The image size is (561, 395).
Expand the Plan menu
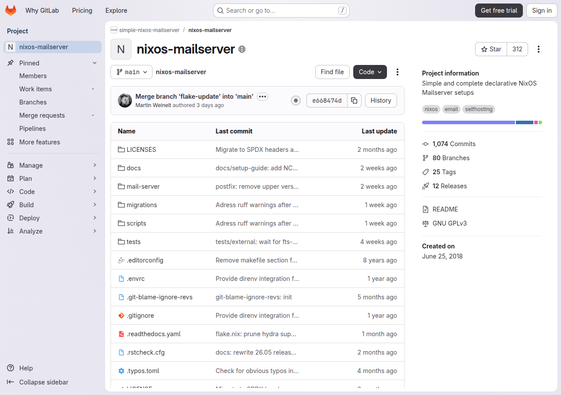tap(53, 179)
